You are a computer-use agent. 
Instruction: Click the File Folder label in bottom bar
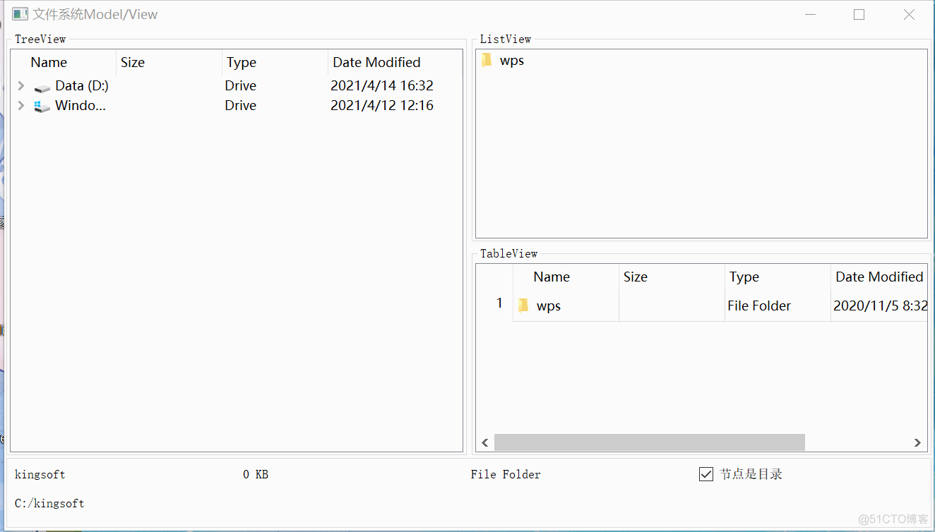506,475
